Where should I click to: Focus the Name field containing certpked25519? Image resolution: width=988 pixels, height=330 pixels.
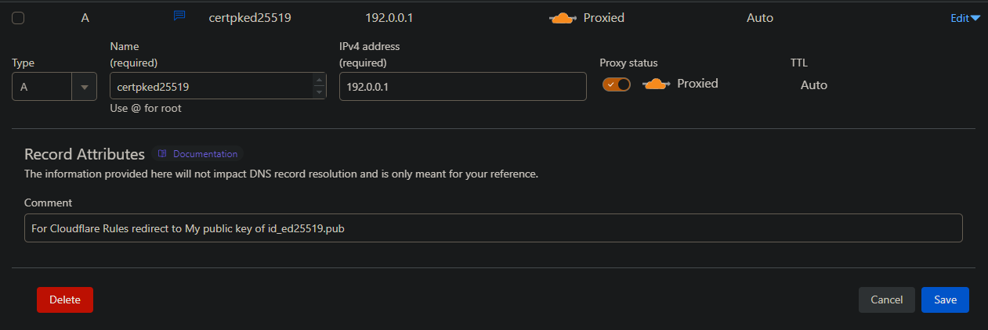209,87
